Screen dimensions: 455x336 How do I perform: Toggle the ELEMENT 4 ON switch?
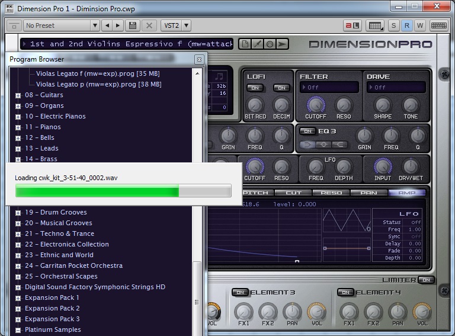345,292
